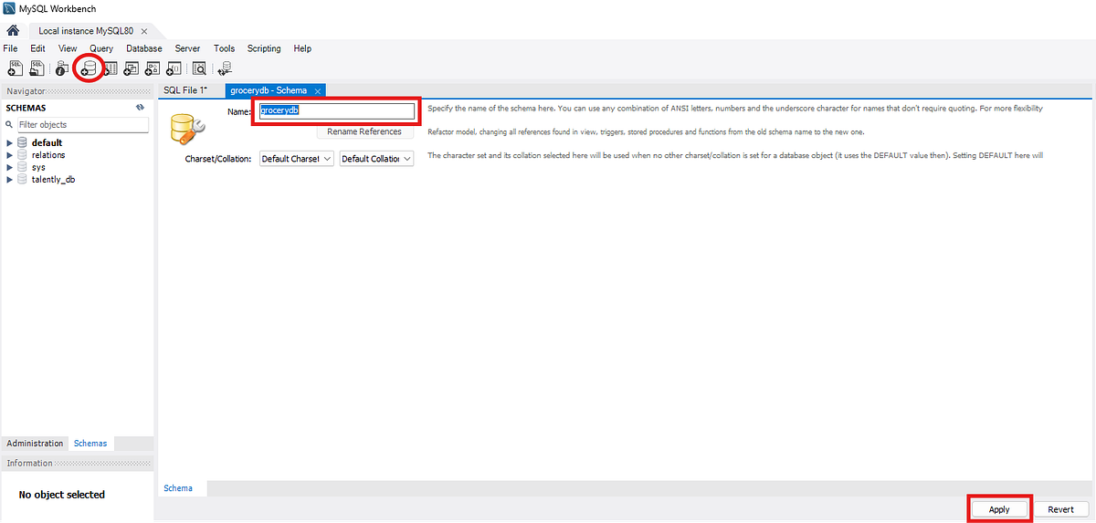Create a new function toolbar icon
The width and height of the screenshot is (1096, 523).
174,68
